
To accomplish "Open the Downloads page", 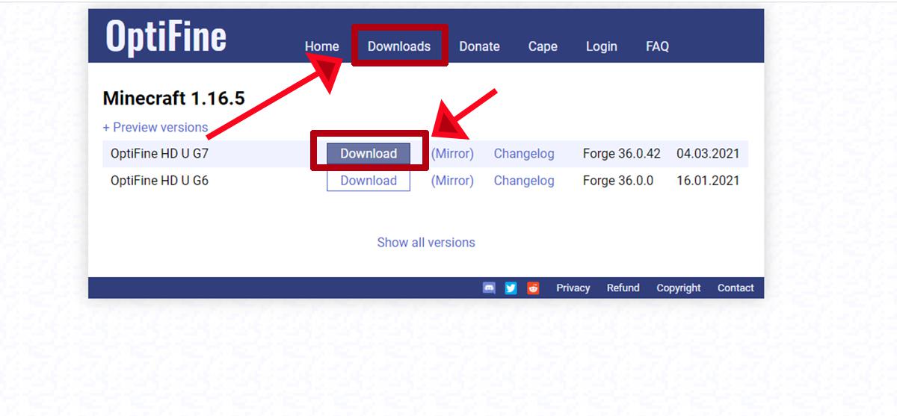I will pos(399,46).
